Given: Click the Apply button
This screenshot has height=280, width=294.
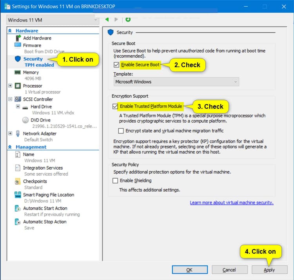Looking at the screenshot, I should pyautogui.click(x=269, y=270).
